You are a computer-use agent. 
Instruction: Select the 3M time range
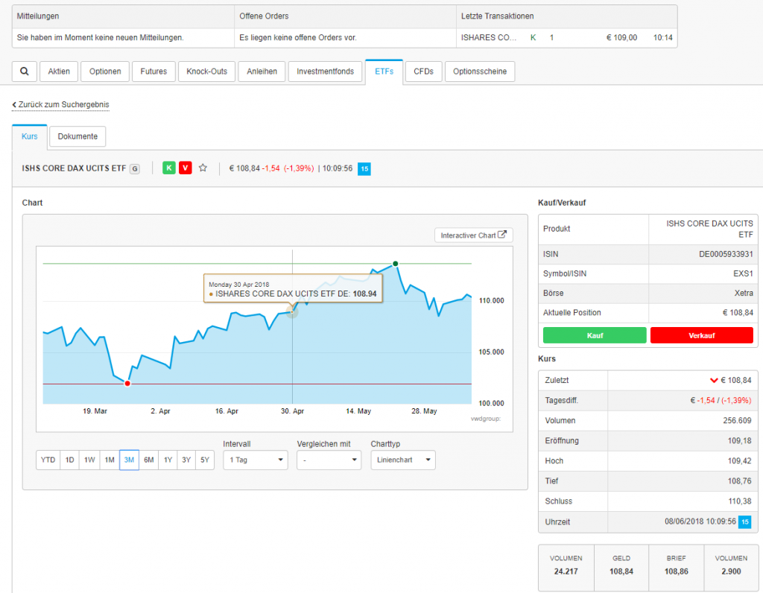[x=129, y=460]
